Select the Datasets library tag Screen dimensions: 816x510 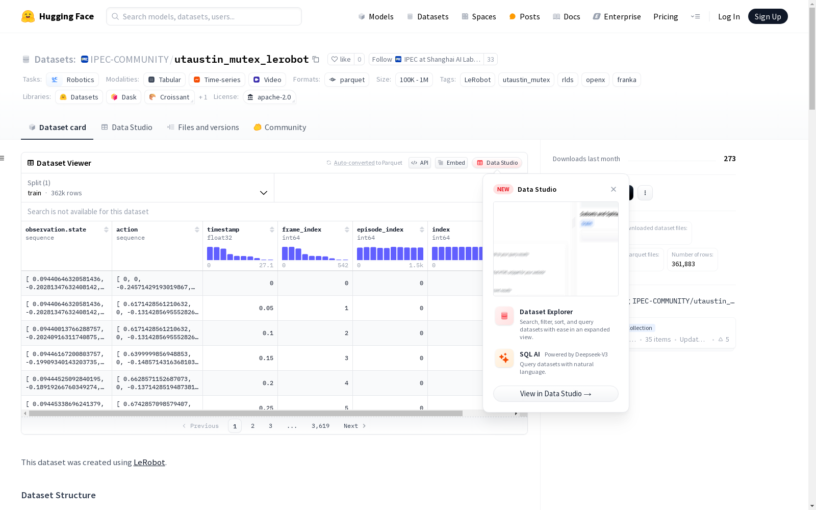pyautogui.click(x=79, y=97)
